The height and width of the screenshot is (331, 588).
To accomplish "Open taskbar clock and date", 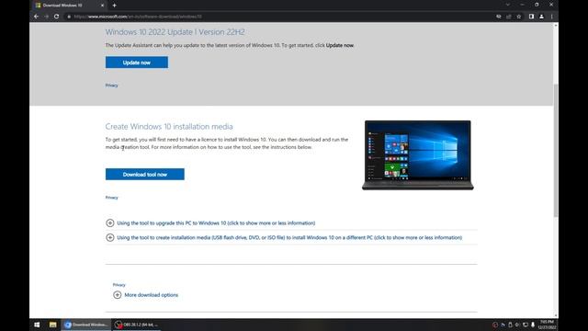I will coord(548,325).
